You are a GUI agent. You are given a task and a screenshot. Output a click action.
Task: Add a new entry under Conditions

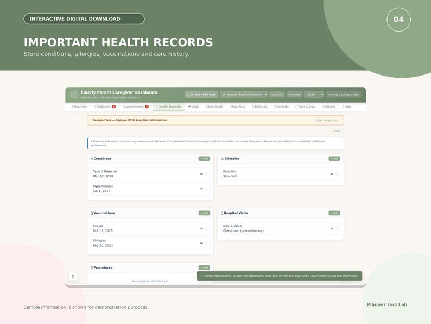coord(204,159)
